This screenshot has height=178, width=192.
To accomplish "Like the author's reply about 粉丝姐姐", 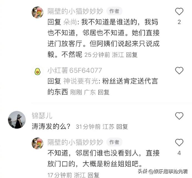I will [179, 142].
